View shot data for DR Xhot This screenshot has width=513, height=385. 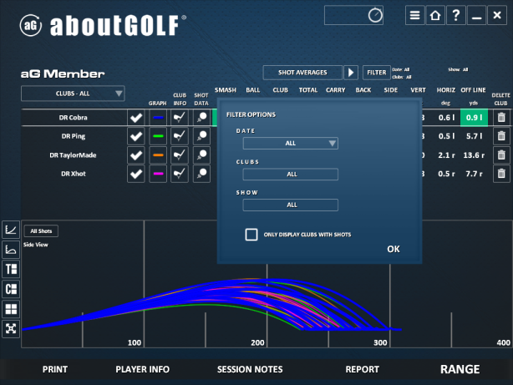click(x=201, y=174)
